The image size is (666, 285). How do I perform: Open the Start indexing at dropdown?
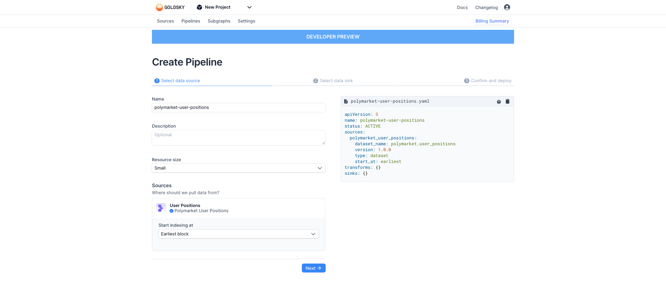pos(239,234)
